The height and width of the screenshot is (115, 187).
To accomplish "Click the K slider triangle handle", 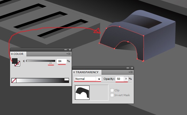I will point(51,63).
